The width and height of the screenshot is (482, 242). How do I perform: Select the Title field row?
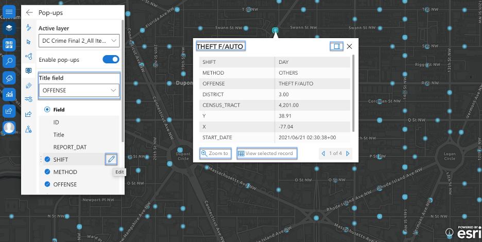(x=79, y=135)
